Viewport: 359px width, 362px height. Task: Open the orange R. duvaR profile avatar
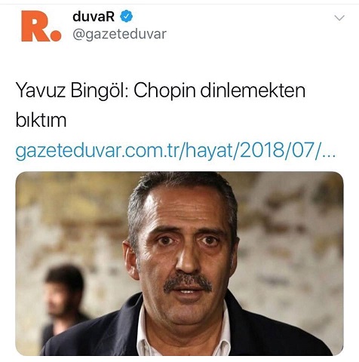(x=41, y=26)
